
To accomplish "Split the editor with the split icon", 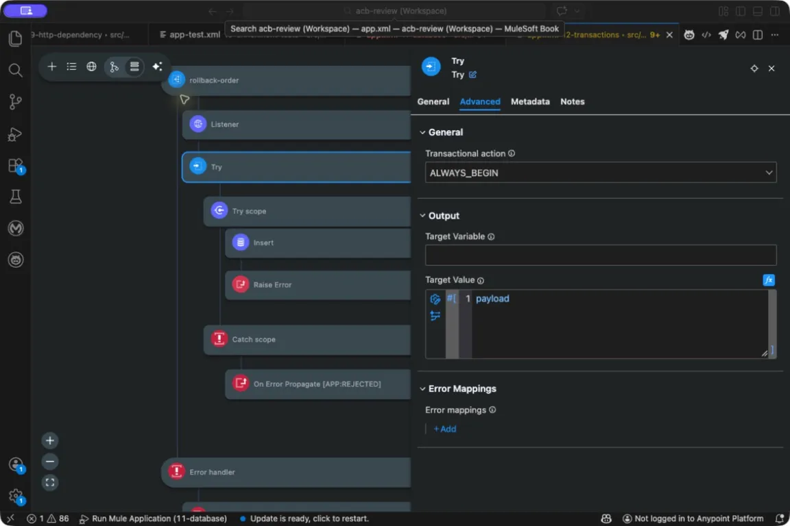I will 758,35.
